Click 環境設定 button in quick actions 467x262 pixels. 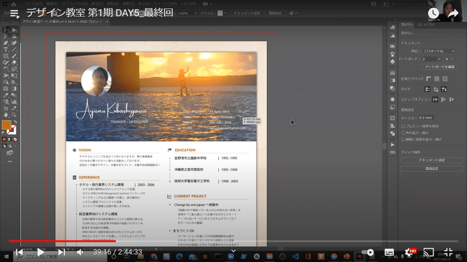click(431, 168)
